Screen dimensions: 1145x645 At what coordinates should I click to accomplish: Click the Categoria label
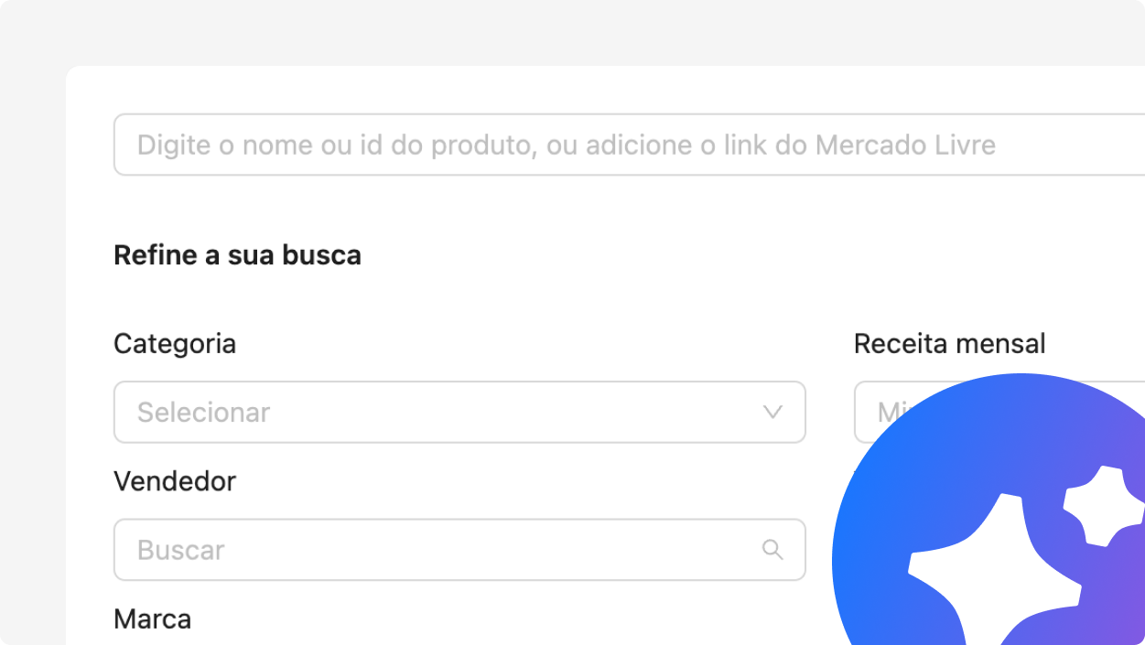tap(175, 344)
